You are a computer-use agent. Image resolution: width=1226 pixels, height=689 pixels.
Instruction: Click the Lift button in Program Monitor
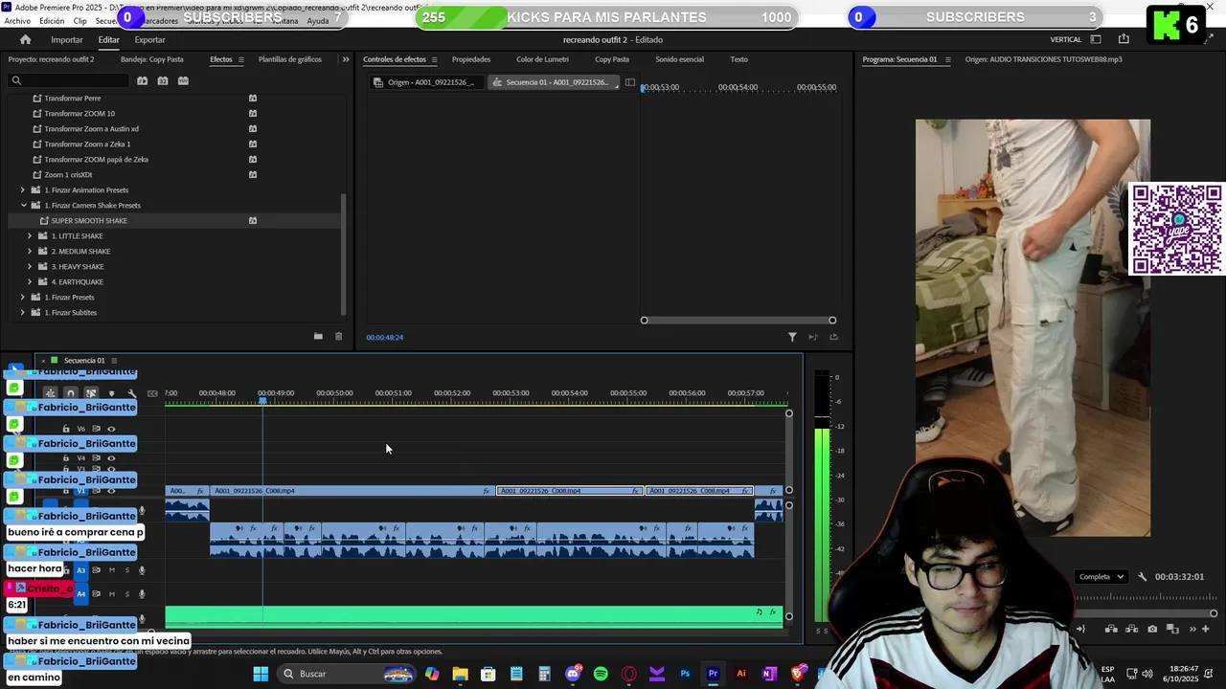coord(1111,629)
